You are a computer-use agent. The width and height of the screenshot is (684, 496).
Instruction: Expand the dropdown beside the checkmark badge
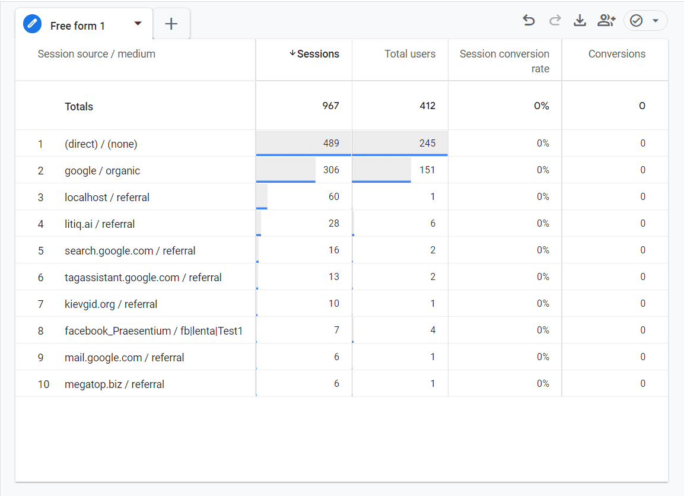(655, 20)
